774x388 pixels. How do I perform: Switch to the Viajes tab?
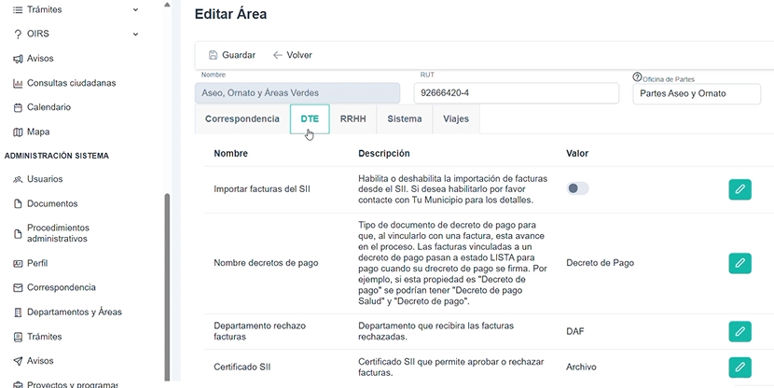tap(456, 119)
